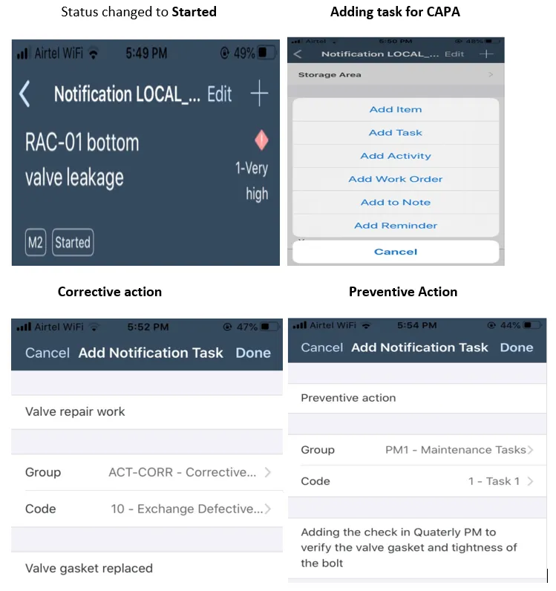Tap Done on the corrective action task screen
This screenshot has width=556, height=591.
pos(253,353)
